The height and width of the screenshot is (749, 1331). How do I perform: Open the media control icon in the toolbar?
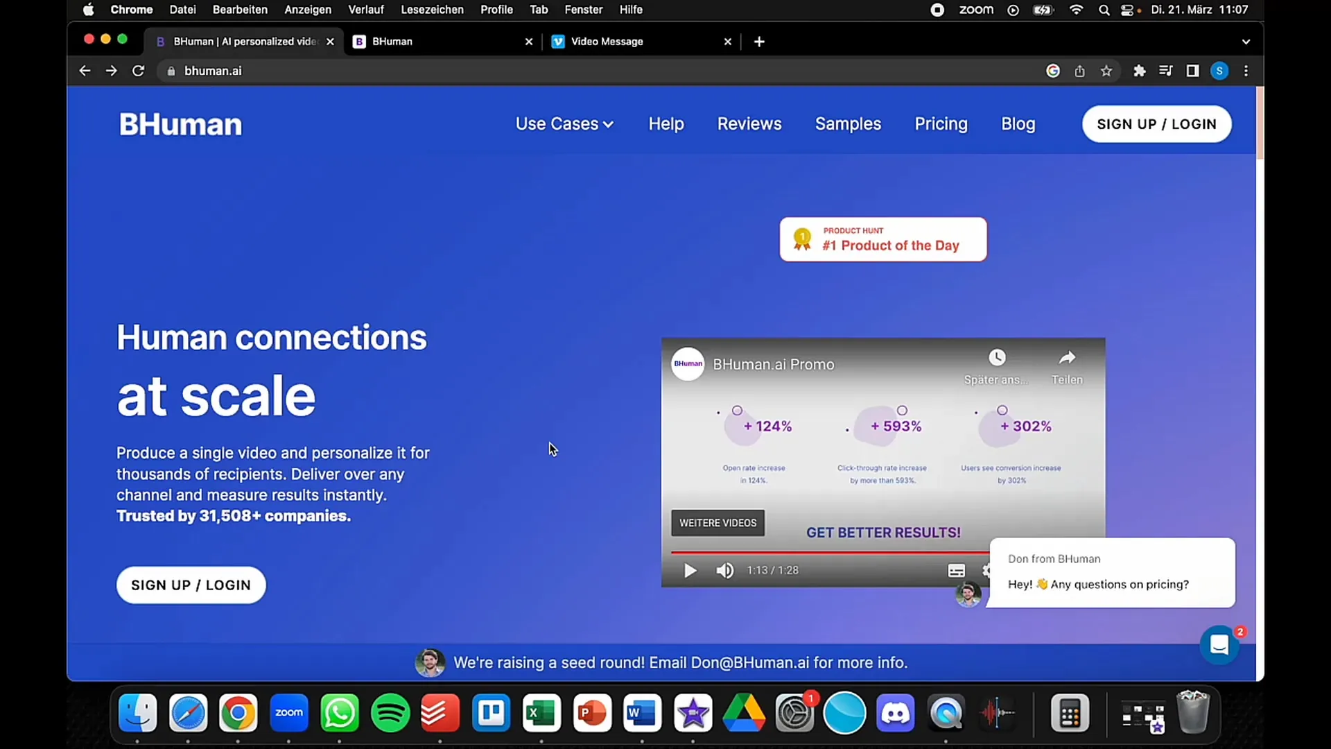click(1165, 71)
